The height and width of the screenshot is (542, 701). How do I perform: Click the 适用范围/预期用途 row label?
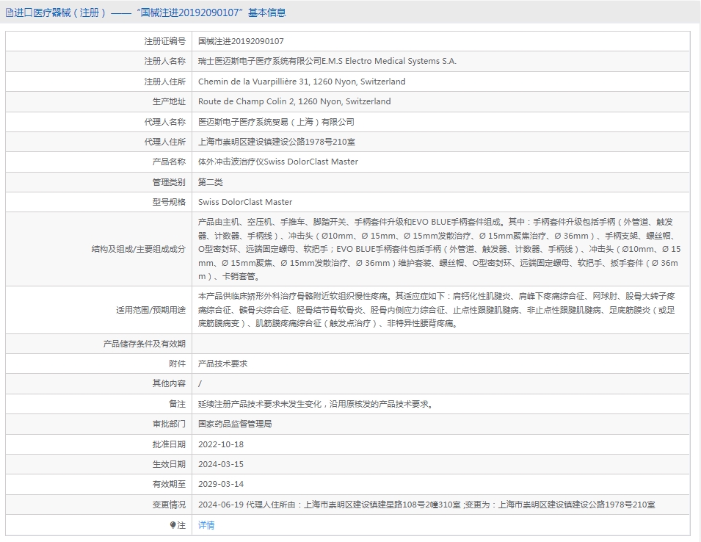pyautogui.click(x=150, y=310)
